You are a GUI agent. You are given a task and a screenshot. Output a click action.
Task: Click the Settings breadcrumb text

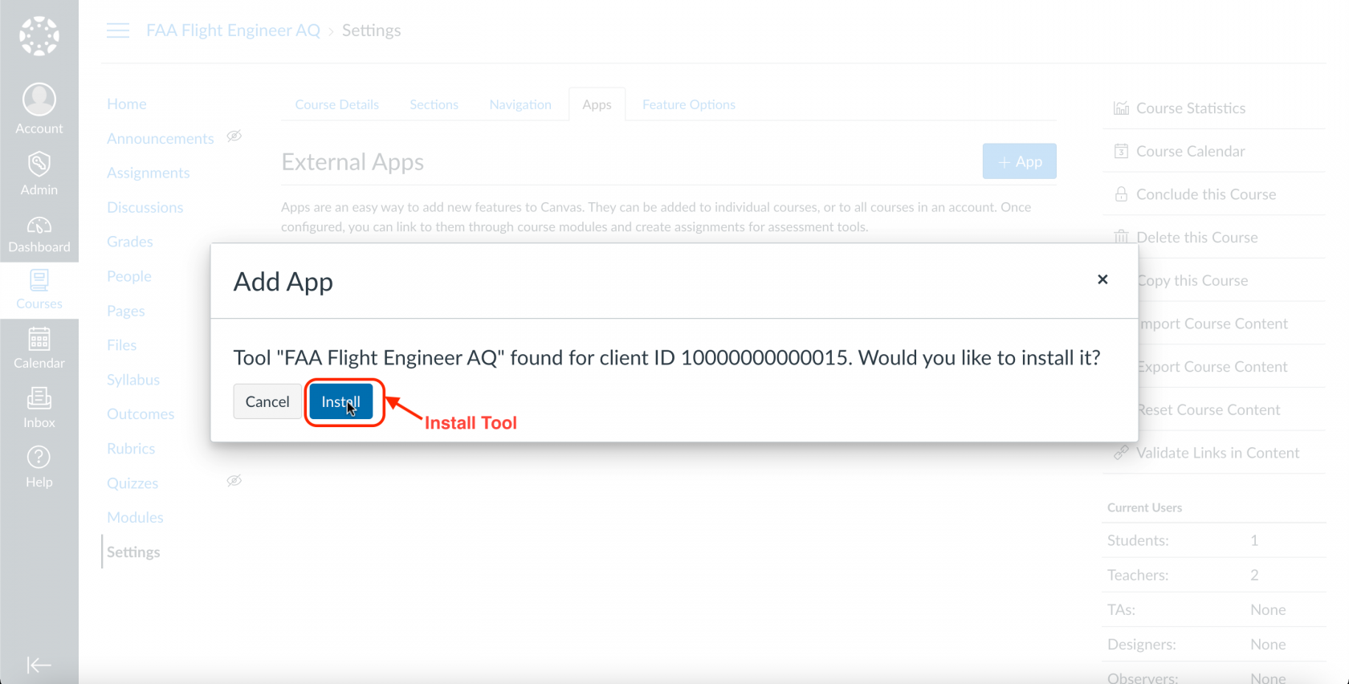tap(372, 31)
